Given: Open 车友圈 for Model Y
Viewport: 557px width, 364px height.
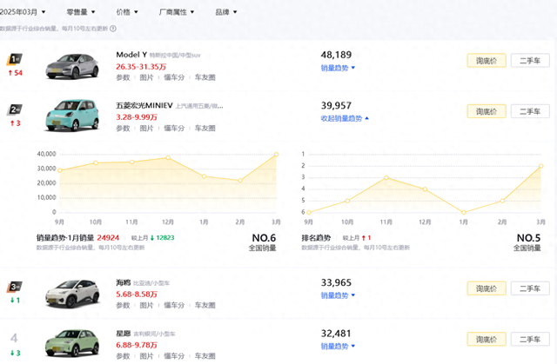Looking at the screenshot, I should point(205,77).
